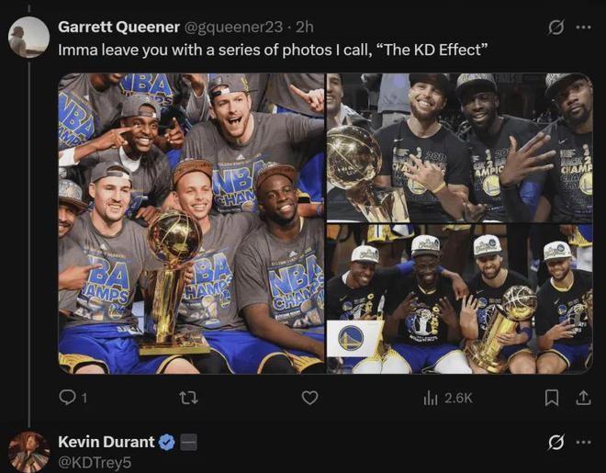Click Grok icon on Kevin Durant's reply

coord(555,443)
